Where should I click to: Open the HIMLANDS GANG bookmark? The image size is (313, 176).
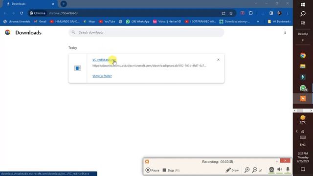tap(65, 22)
